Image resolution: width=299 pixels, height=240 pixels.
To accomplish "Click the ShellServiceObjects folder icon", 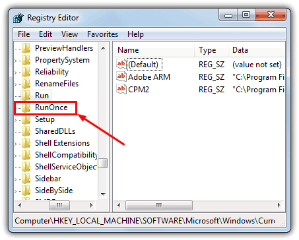I will 26,167.
